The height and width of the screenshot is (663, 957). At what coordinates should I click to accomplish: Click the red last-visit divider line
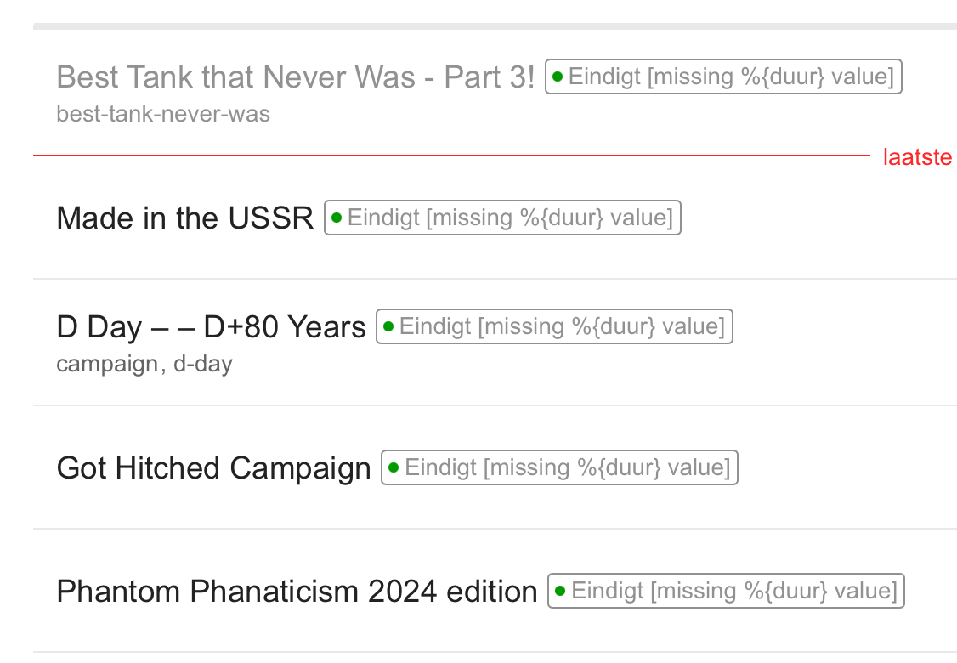pyautogui.click(x=450, y=156)
